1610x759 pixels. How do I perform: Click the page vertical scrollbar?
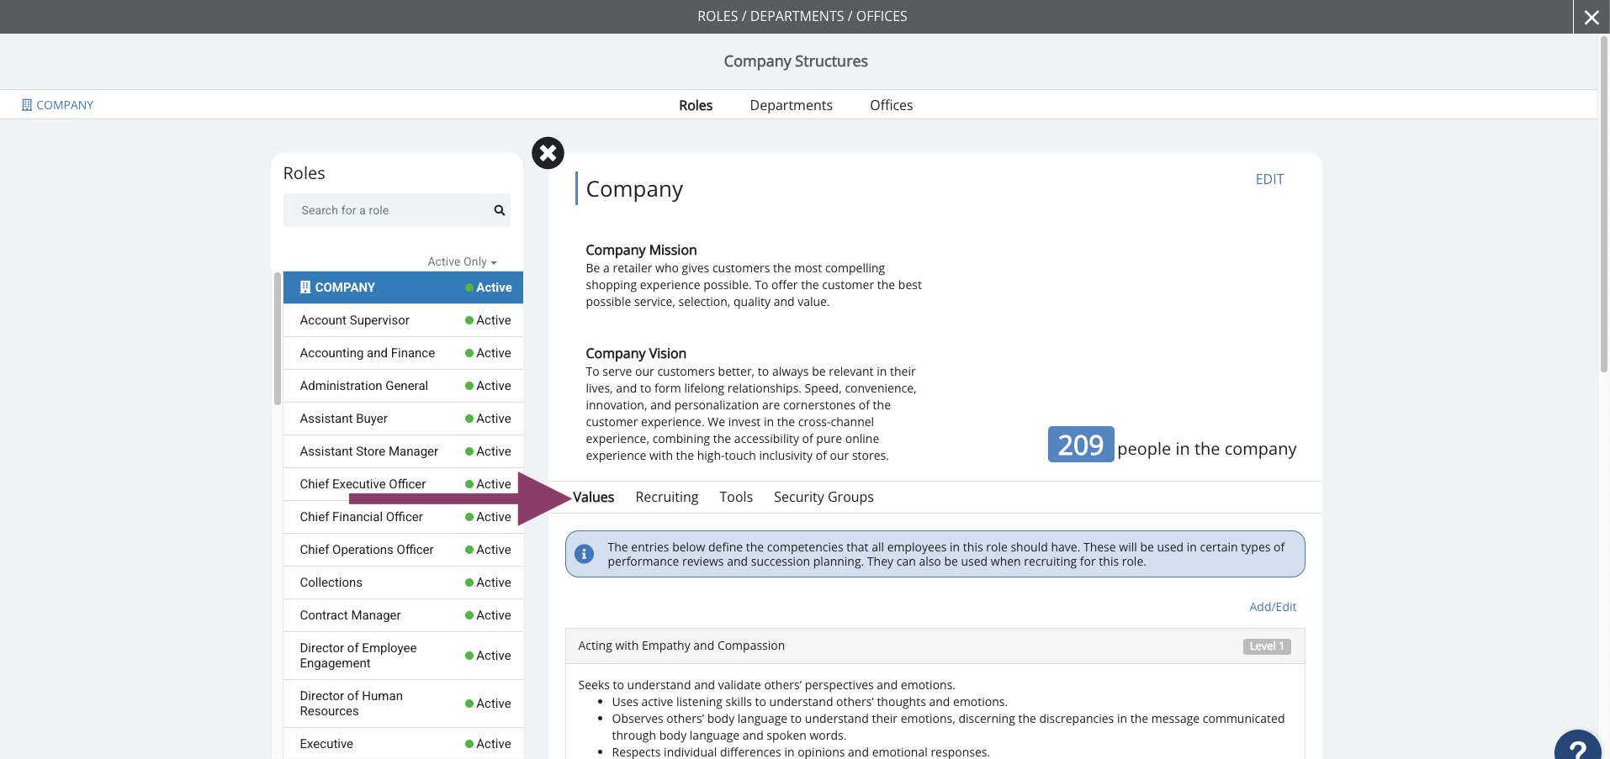[1603, 203]
